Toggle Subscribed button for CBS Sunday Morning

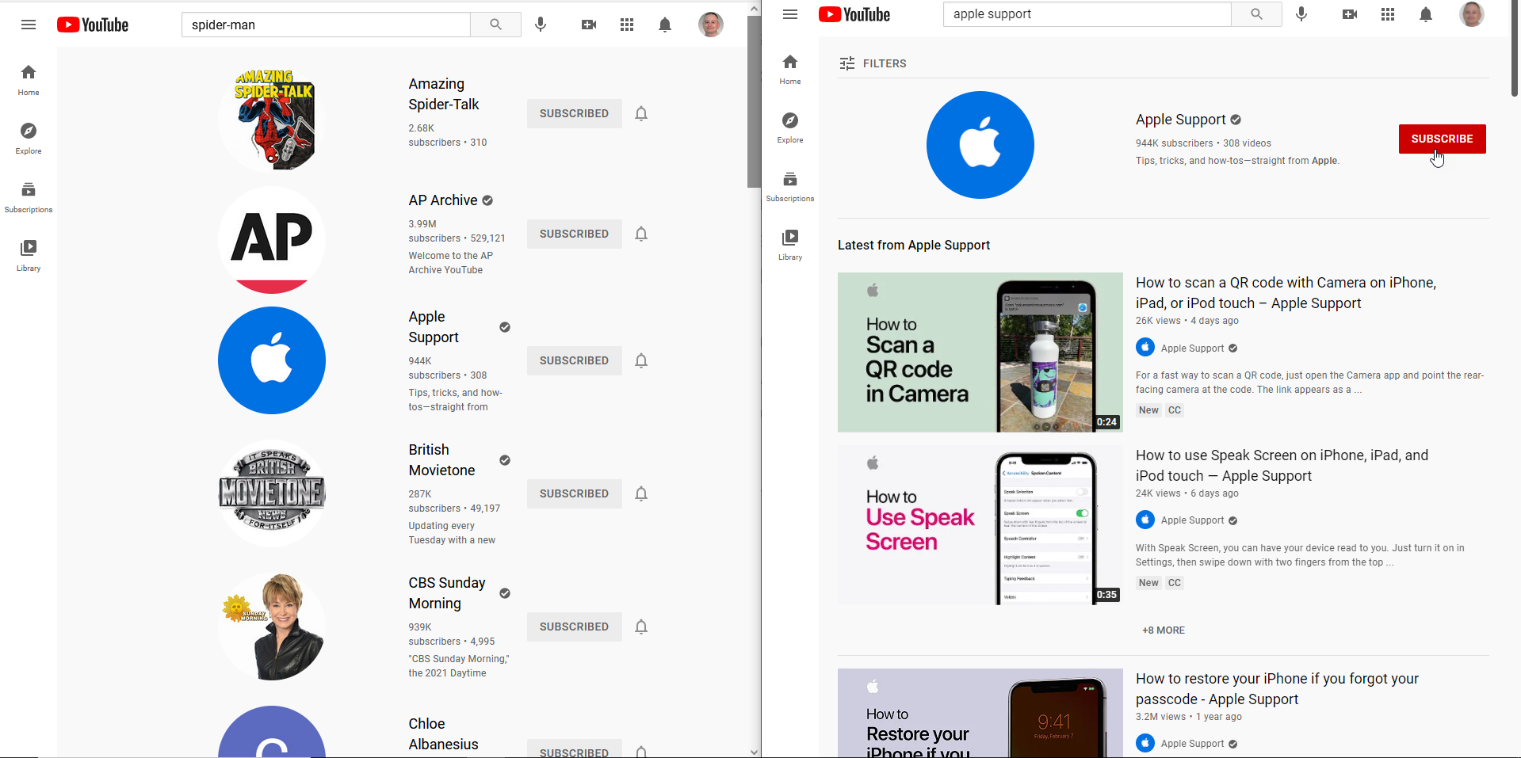click(x=575, y=627)
